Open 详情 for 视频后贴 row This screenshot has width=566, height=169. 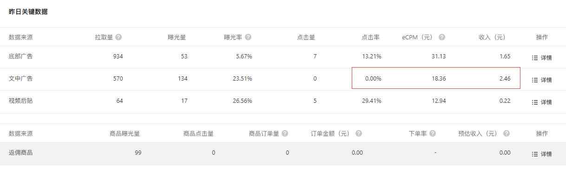[x=542, y=102]
